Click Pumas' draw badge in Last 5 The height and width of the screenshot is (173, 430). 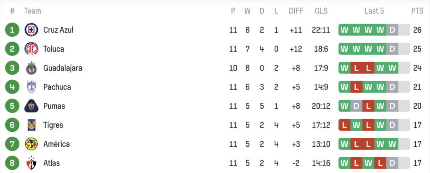(x=357, y=106)
